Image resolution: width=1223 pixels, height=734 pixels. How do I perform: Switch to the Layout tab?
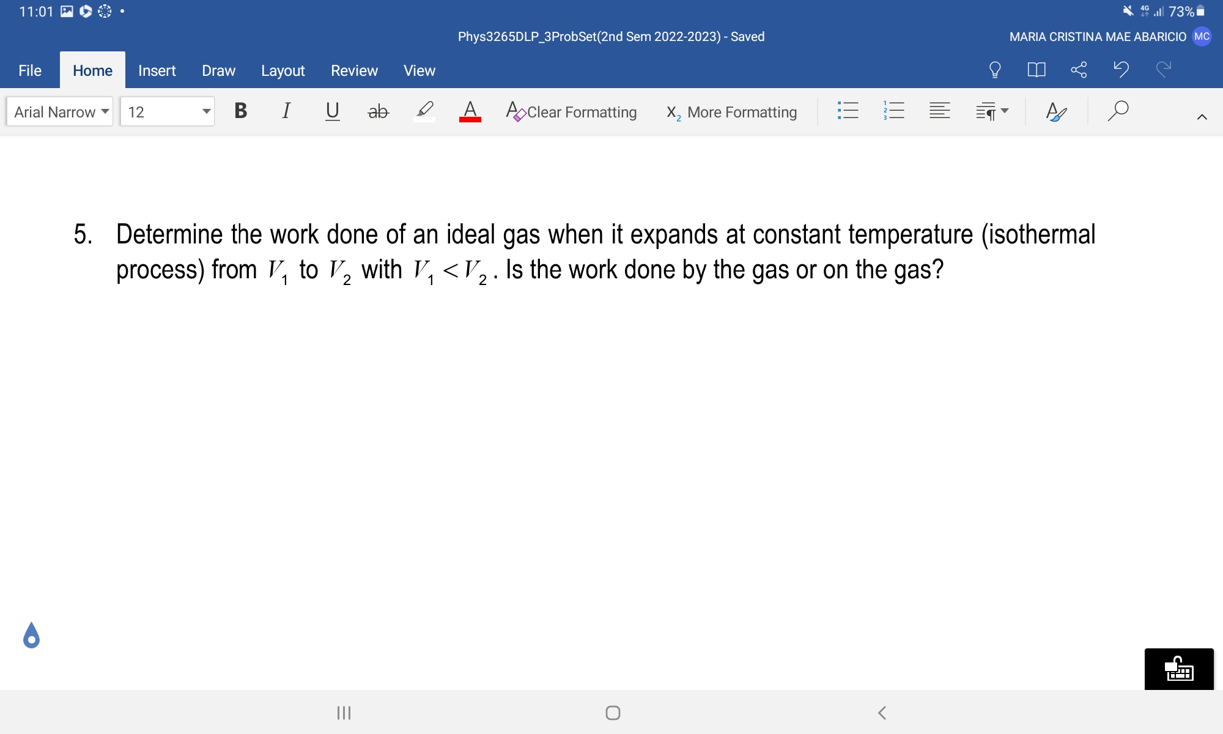click(x=283, y=70)
